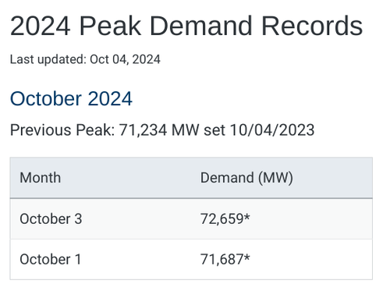Click the October 2024 heading link
This screenshot has height=291, width=390.
(x=71, y=98)
